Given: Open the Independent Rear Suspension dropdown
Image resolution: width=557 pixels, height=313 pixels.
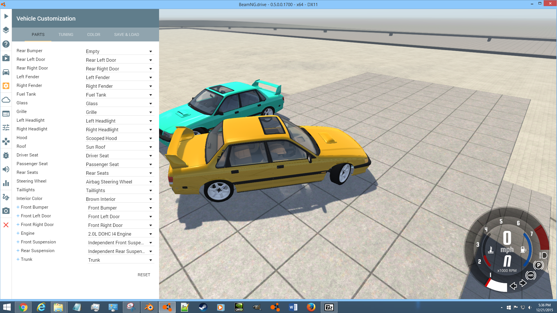Looking at the screenshot, I should (x=120, y=251).
